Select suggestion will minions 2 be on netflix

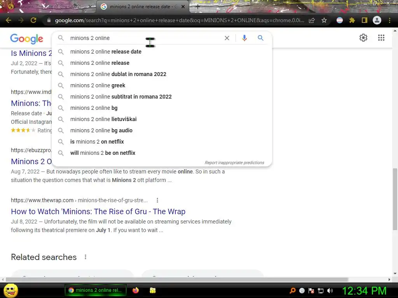162,153
